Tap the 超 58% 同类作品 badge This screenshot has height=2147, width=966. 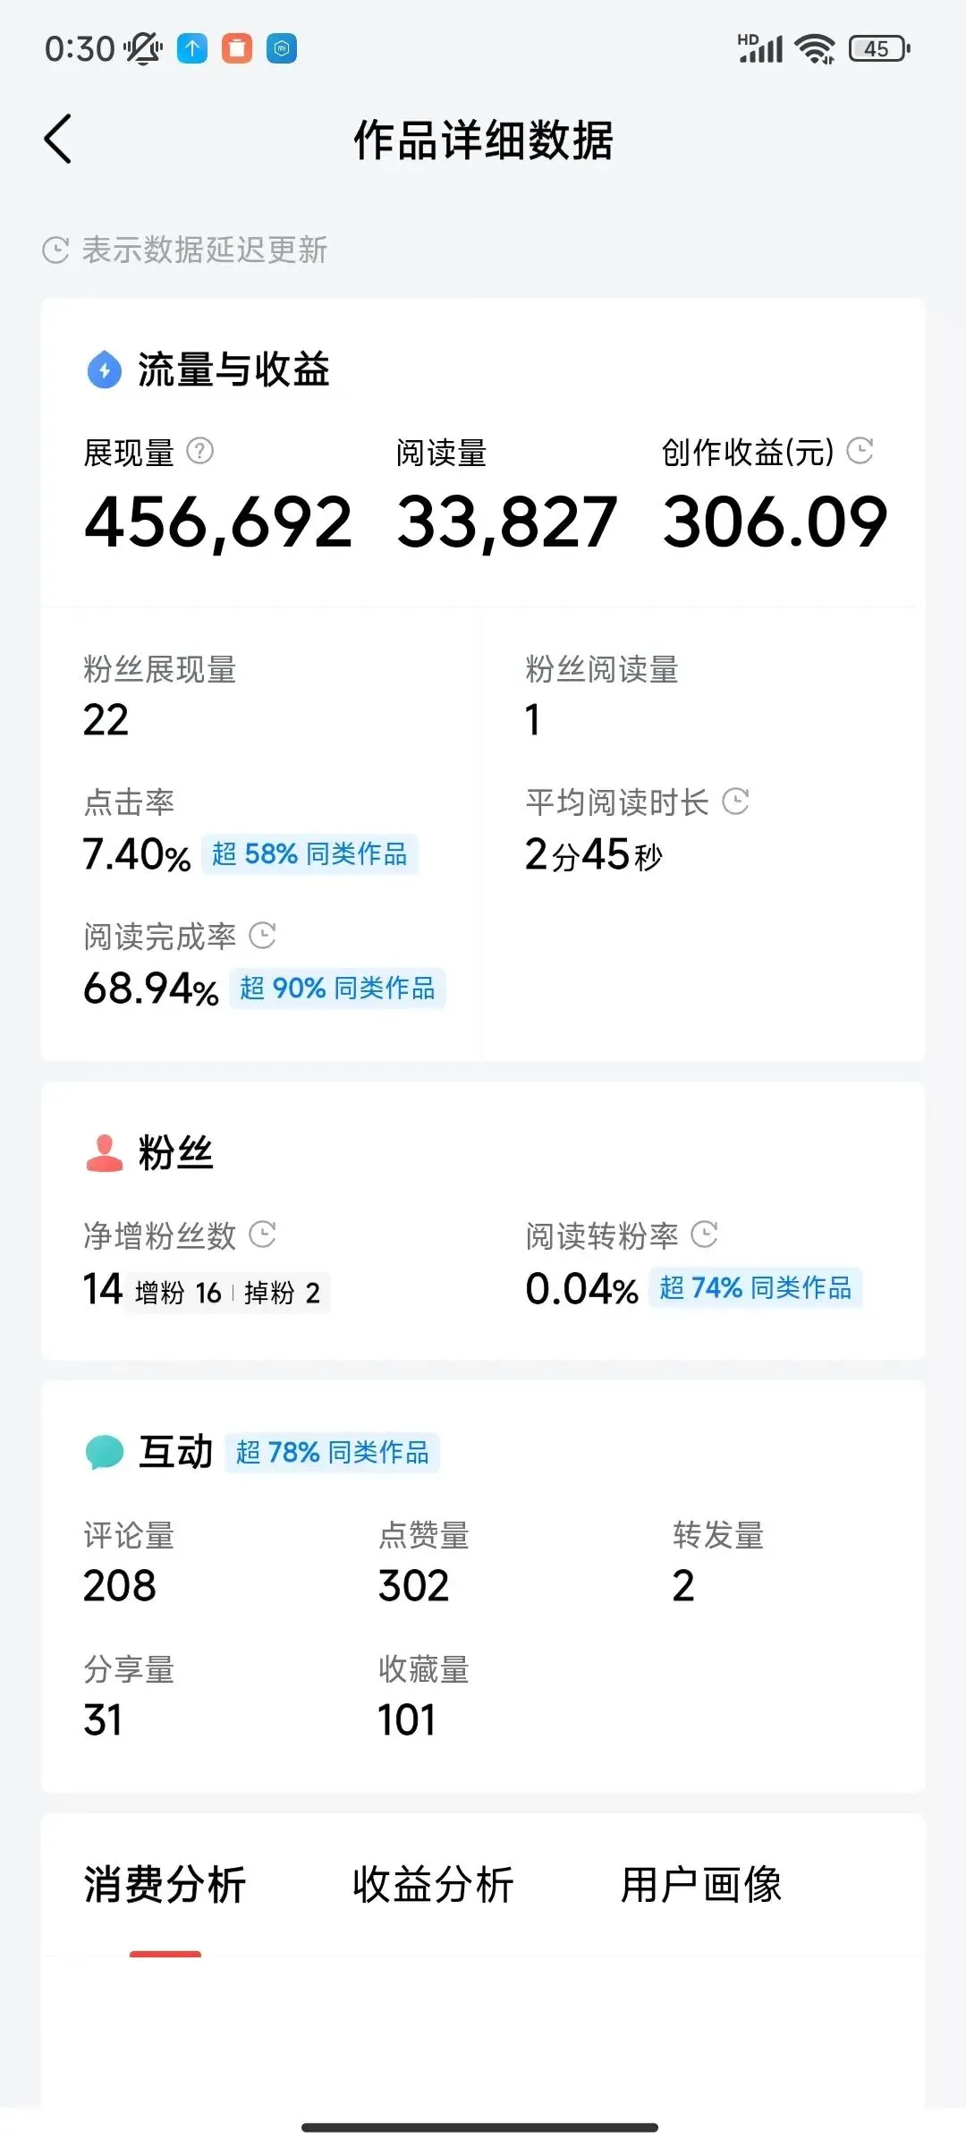coord(309,854)
